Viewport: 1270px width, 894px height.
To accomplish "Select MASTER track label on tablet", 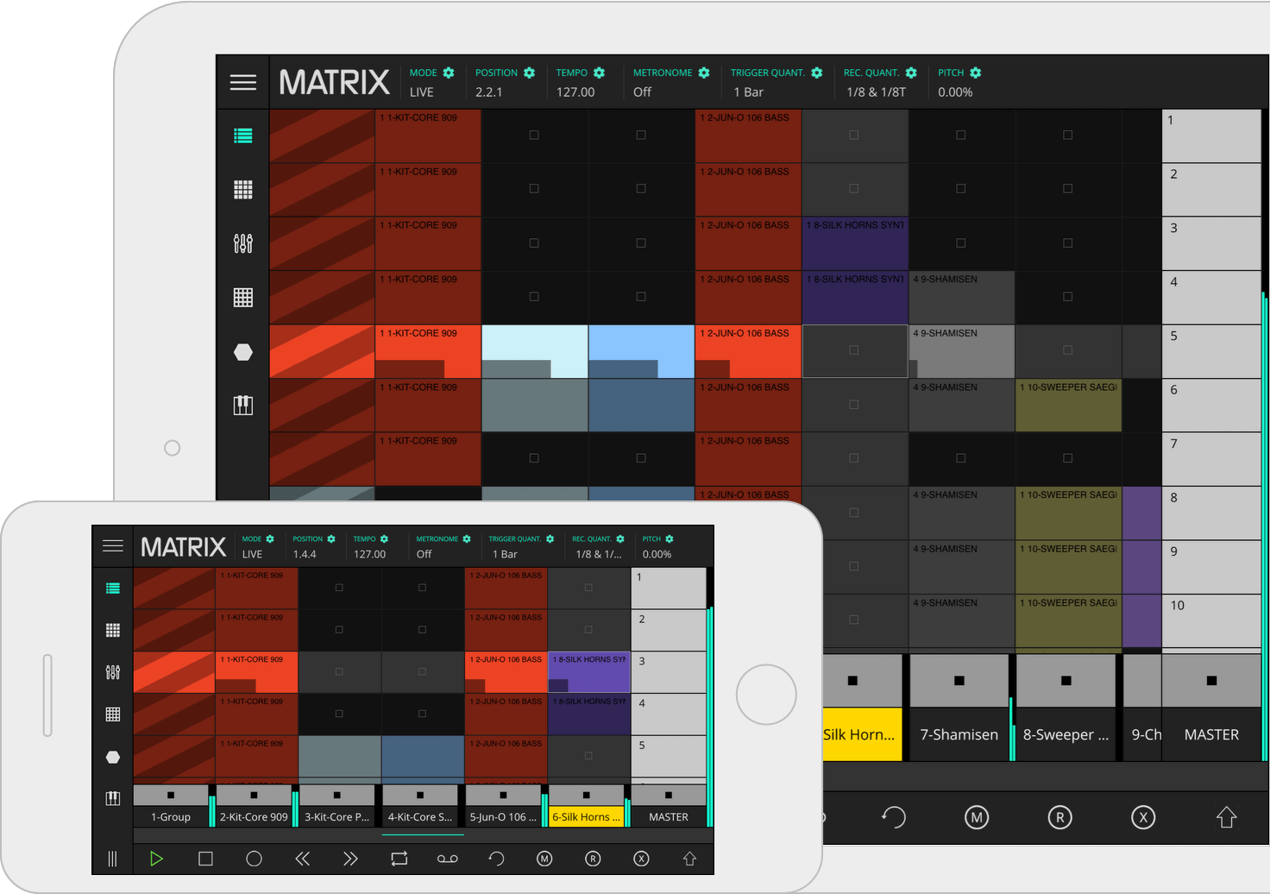I will [x=1211, y=734].
